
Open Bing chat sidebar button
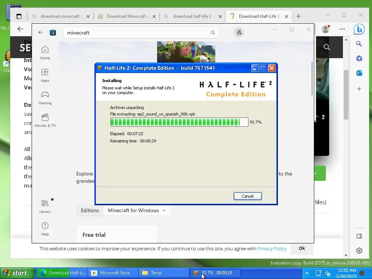click(x=359, y=29)
